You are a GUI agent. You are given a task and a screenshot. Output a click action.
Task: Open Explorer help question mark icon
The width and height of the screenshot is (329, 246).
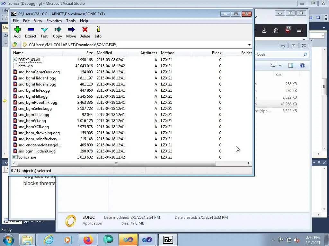pyautogui.click(x=302, y=65)
